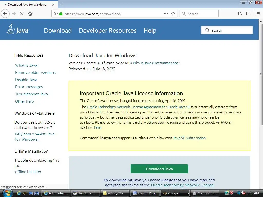This screenshot has height=197, width=263.
Task: Toggle the sidebar view icon
Action: (248, 14)
